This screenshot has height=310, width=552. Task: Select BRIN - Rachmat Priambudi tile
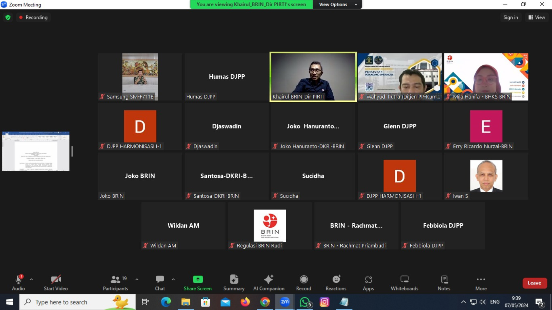(x=356, y=226)
